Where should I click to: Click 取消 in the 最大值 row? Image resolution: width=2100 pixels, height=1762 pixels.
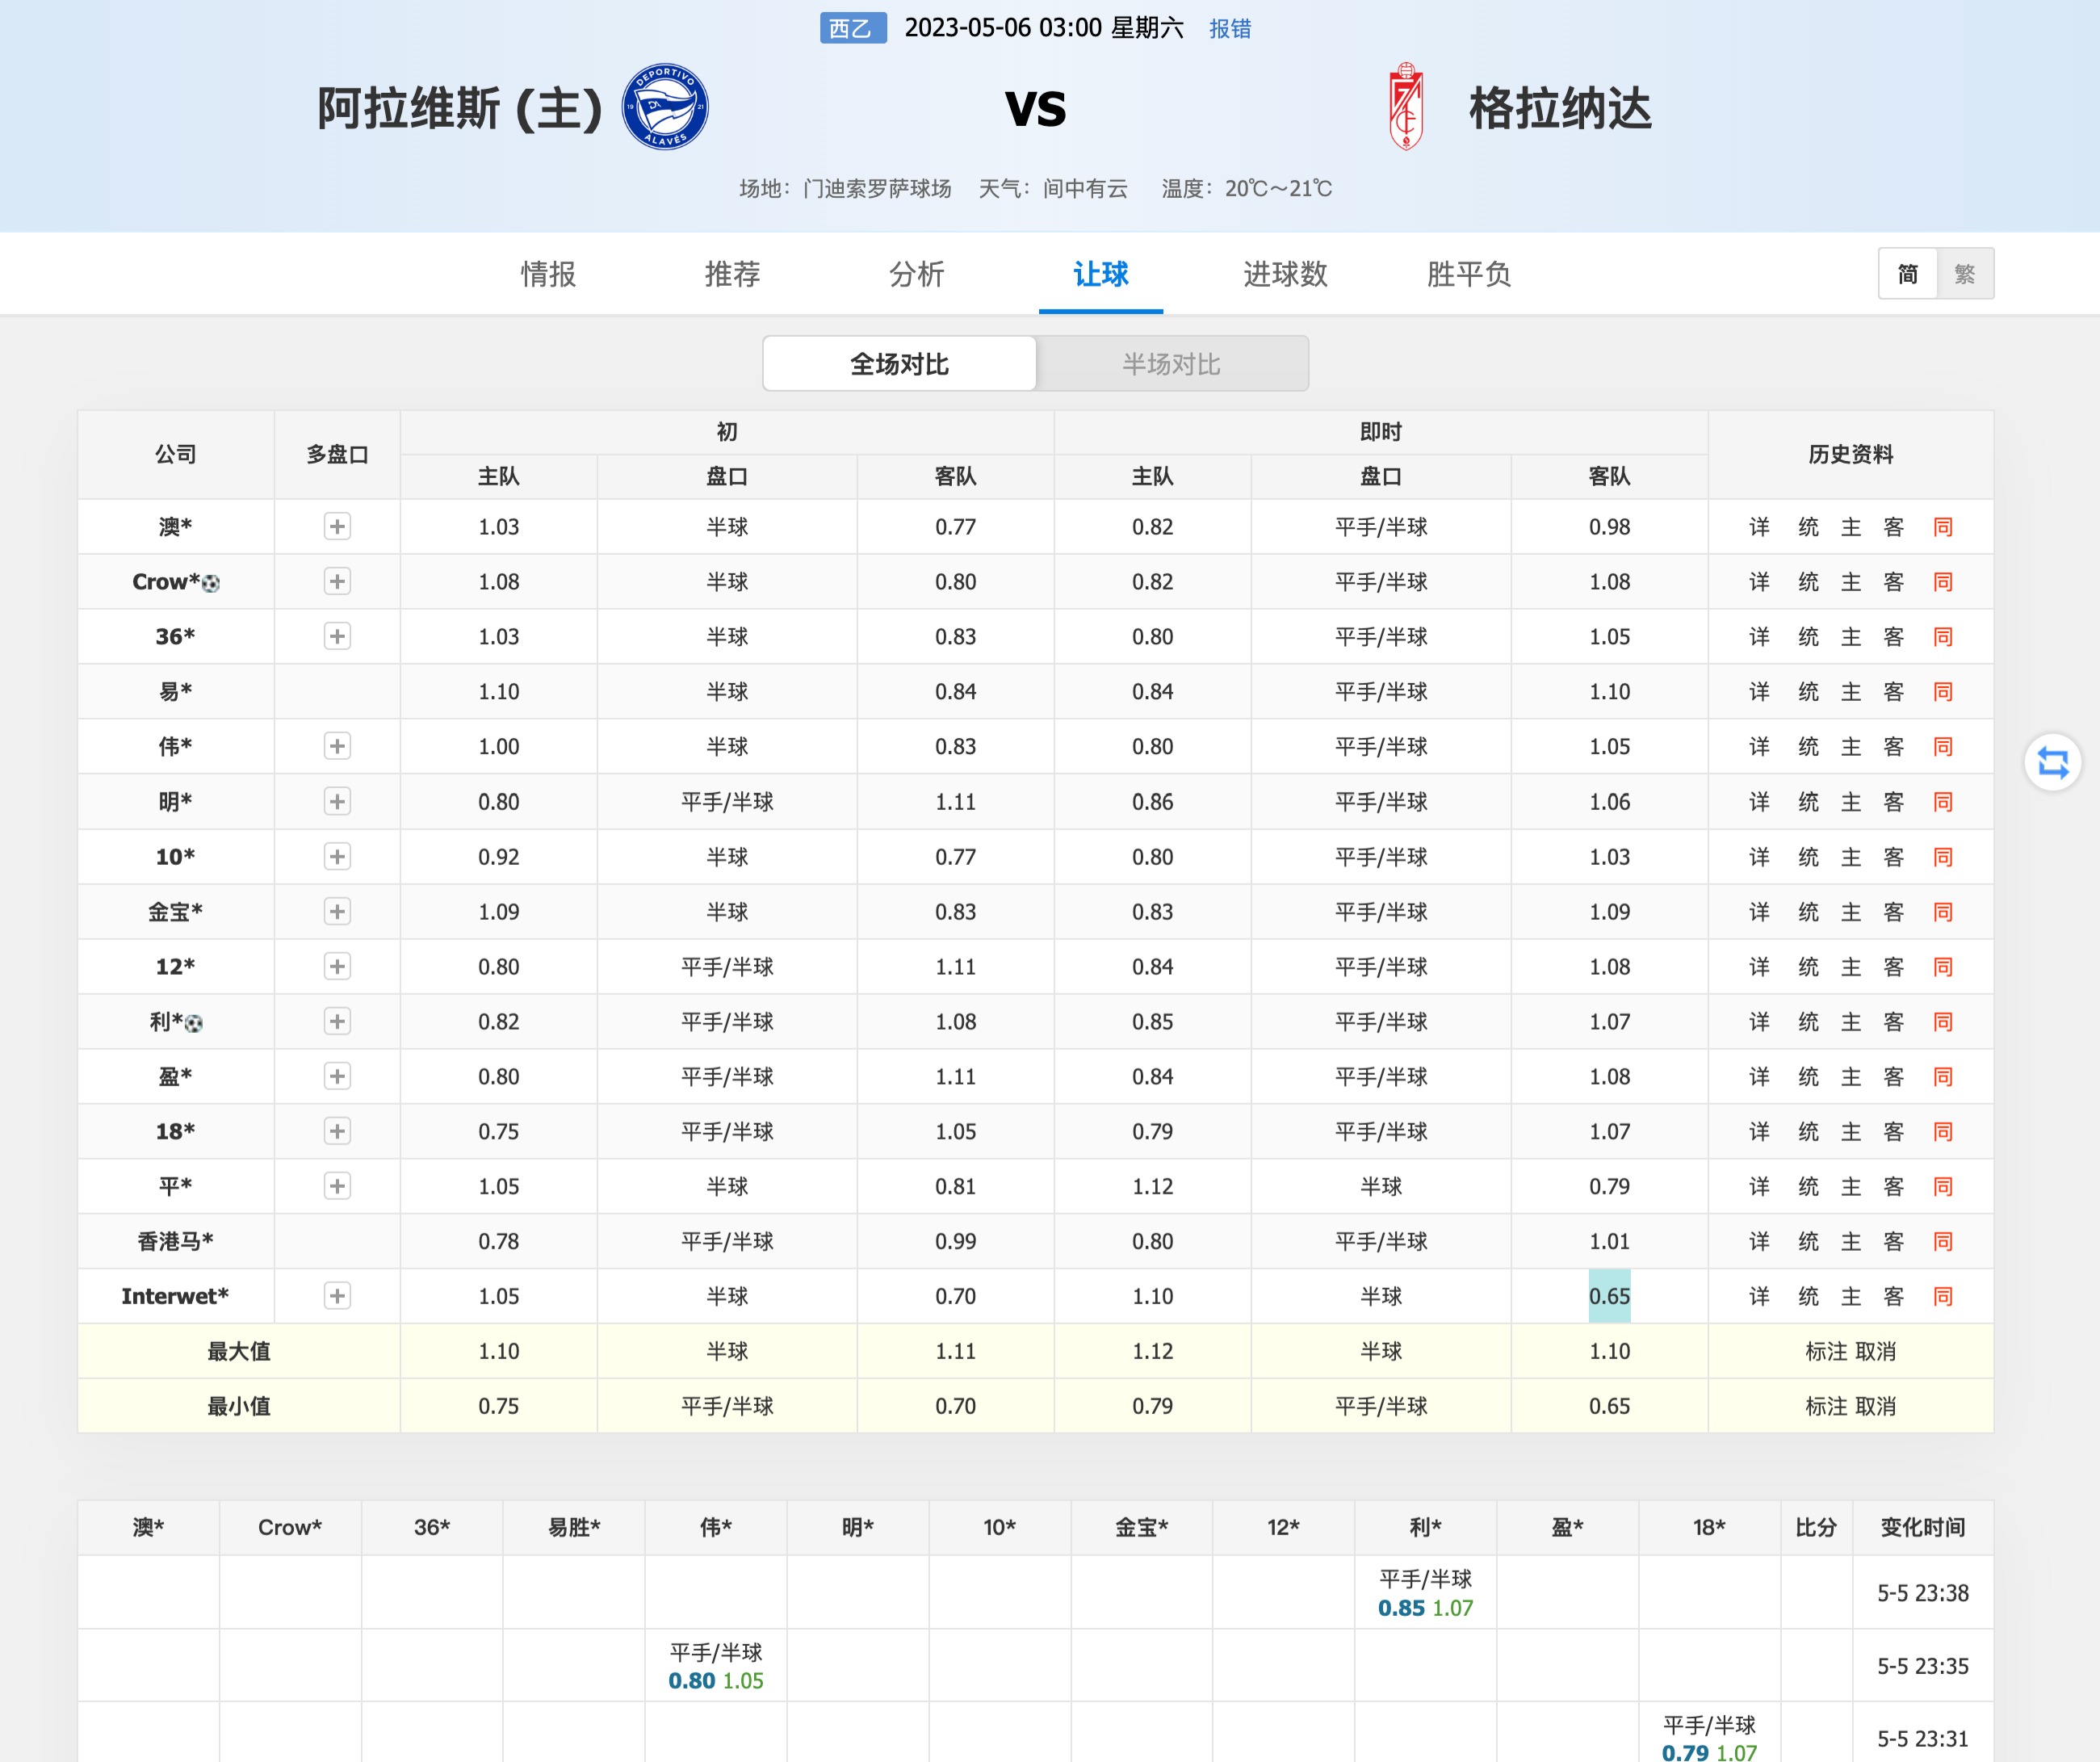click(x=1875, y=1352)
